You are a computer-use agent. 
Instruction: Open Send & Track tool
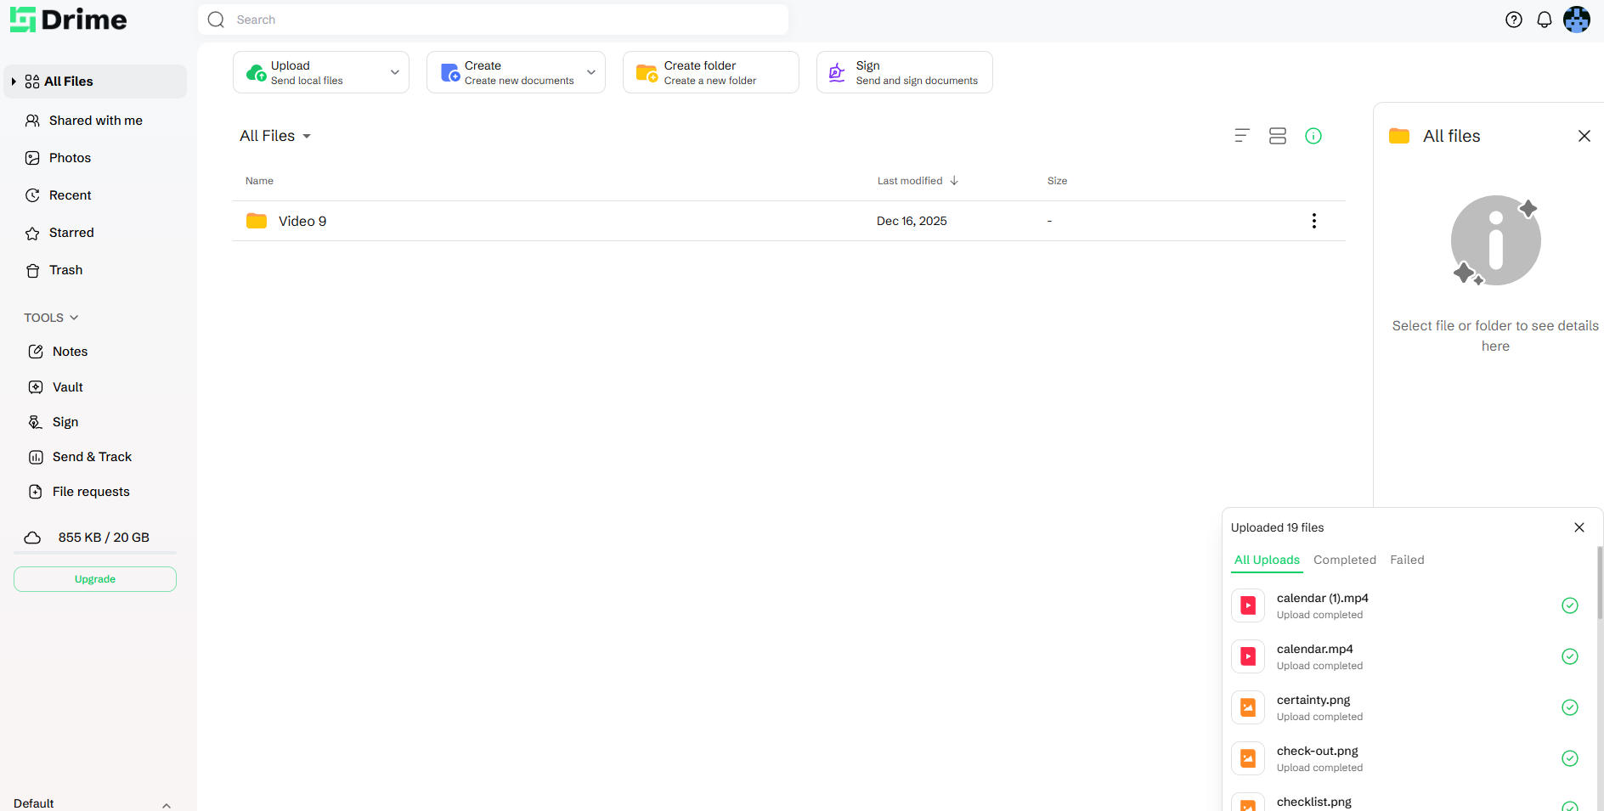[92, 457]
